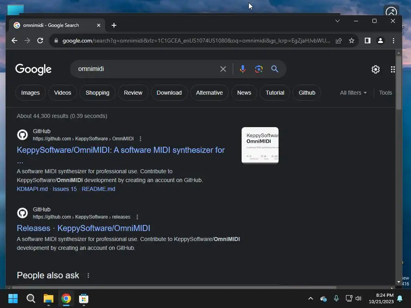Image resolution: width=411 pixels, height=308 pixels.
Task: Click GitHub favicon of first result
Action: tap(22, 135)
